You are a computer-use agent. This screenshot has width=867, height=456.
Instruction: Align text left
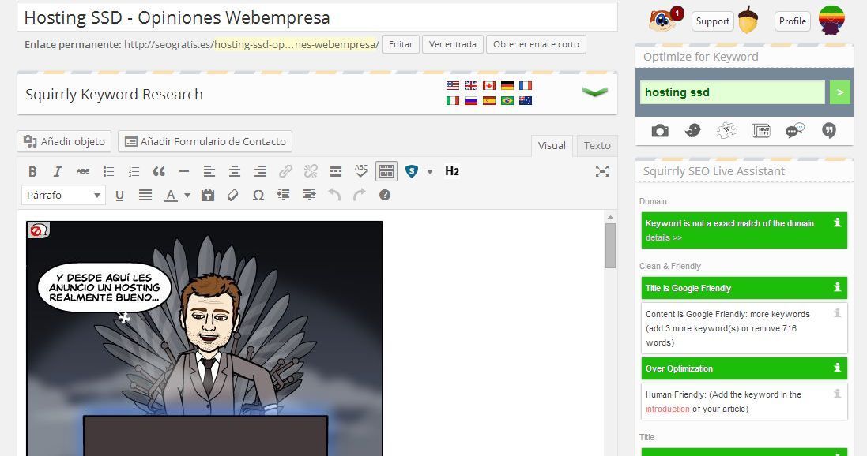[209, 172]
